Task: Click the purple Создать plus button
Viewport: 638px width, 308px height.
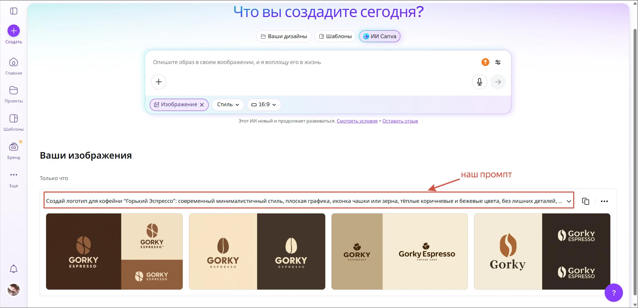Action: click(x=14, y=31)
